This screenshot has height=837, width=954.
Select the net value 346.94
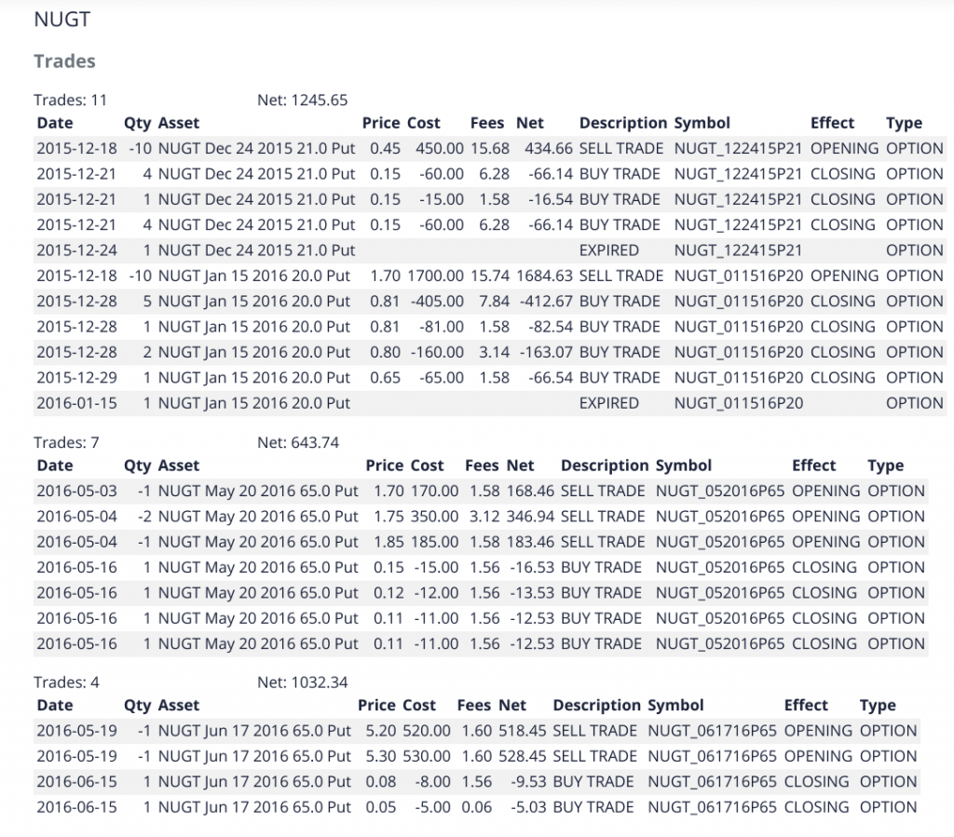pyautogui.click(x=530, y=517)
